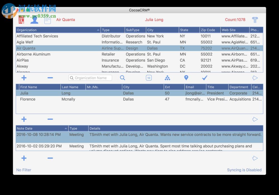279x195 pixels.
Task: Show map locations via the pin icon
Action: (x=186, y=77)
